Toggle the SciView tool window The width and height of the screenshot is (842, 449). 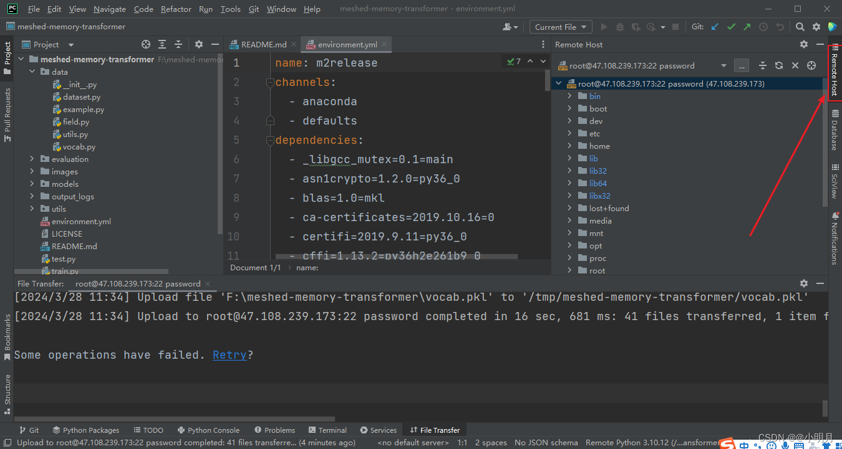click(835, 181)
